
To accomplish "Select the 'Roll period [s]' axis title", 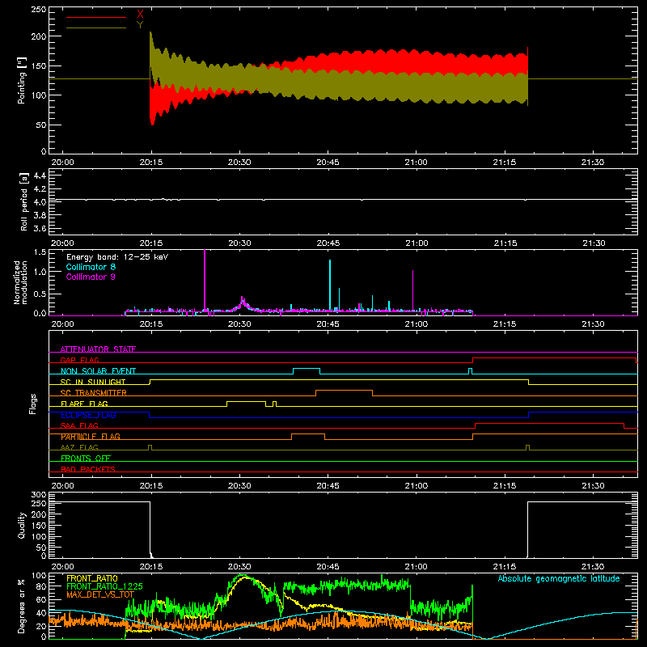I will 24,201.
